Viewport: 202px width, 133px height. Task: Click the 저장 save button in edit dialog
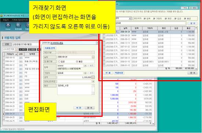(78, 108)
